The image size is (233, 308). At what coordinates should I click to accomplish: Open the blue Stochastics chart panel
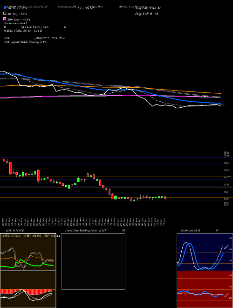point(205,252)
